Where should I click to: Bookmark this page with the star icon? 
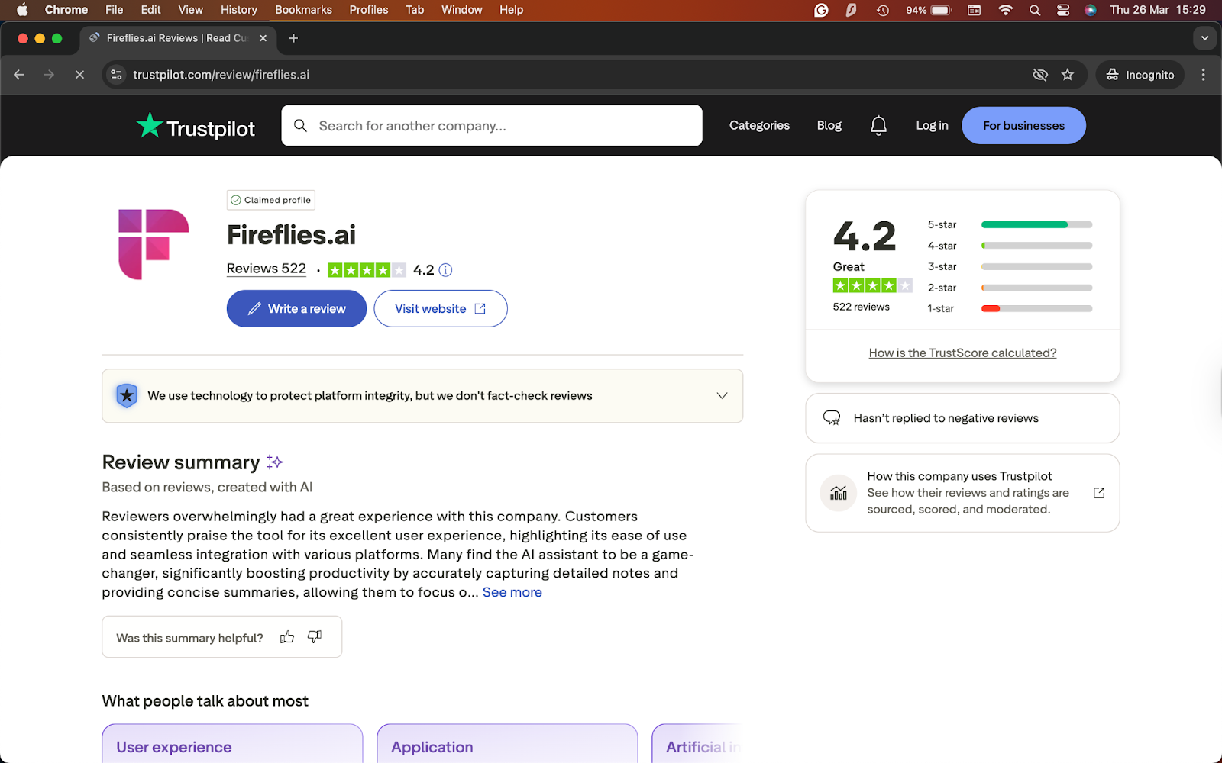(x=1068, y=75)
